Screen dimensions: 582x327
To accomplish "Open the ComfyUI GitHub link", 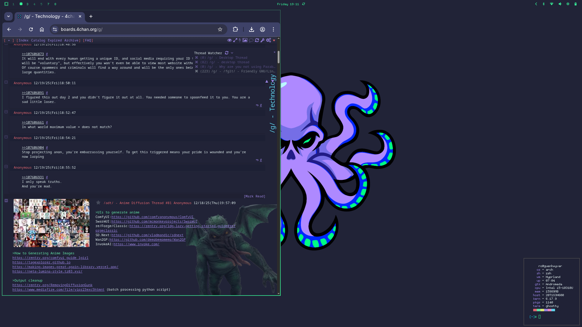I will pos(152,217).
